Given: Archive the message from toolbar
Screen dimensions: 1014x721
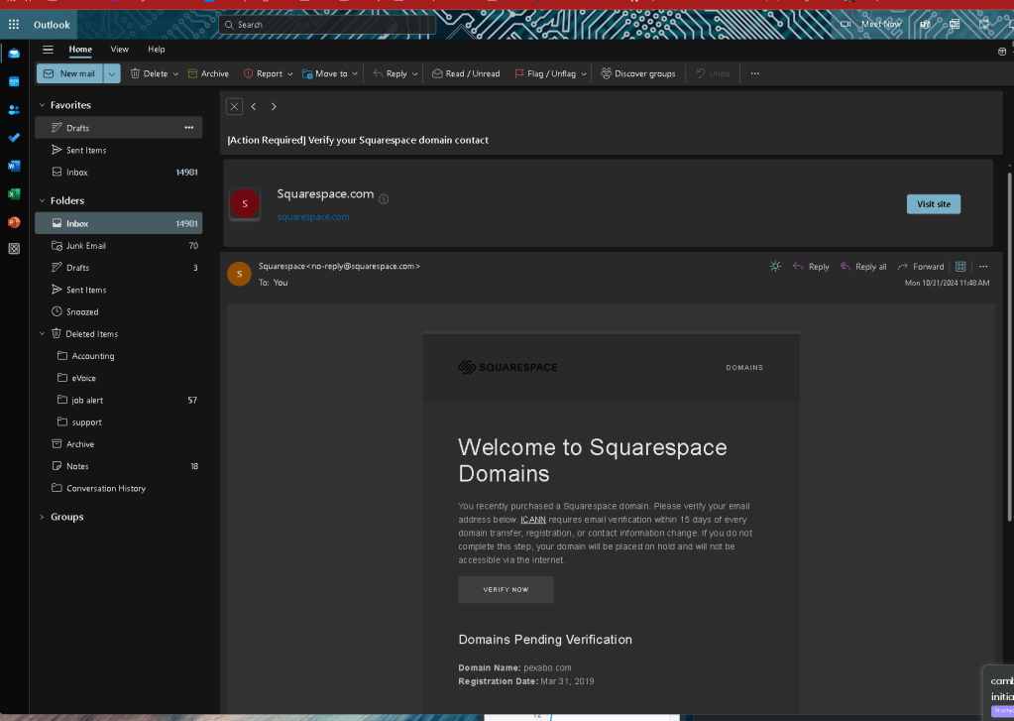Looking at the screenshot, I should [208, 73].
